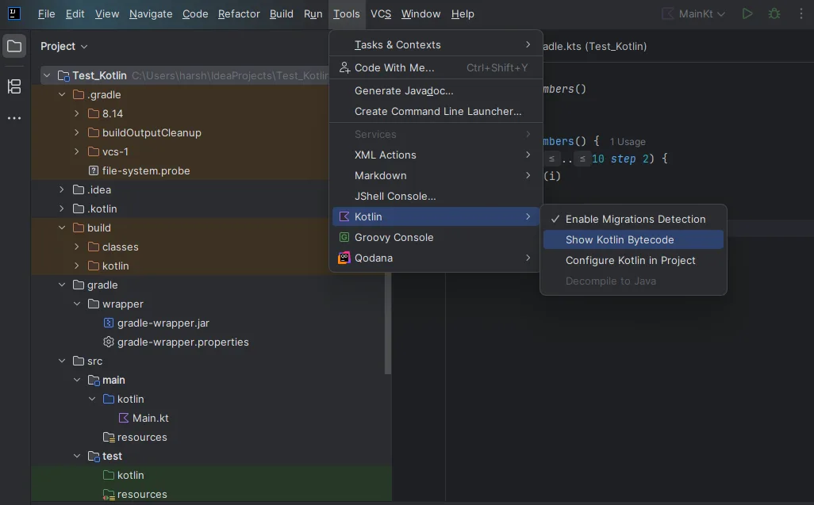Expand the vcs-1 folder chevron
This screenshot has height=505, width=814.
point(77,151)
